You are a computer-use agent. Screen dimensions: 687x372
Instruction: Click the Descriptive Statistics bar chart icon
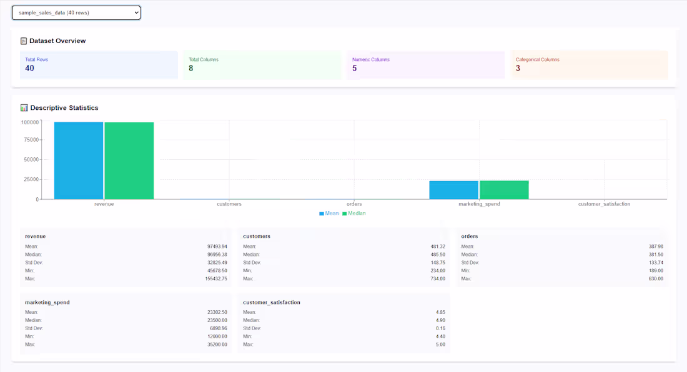pyautogui.click(x=24, y=107)
